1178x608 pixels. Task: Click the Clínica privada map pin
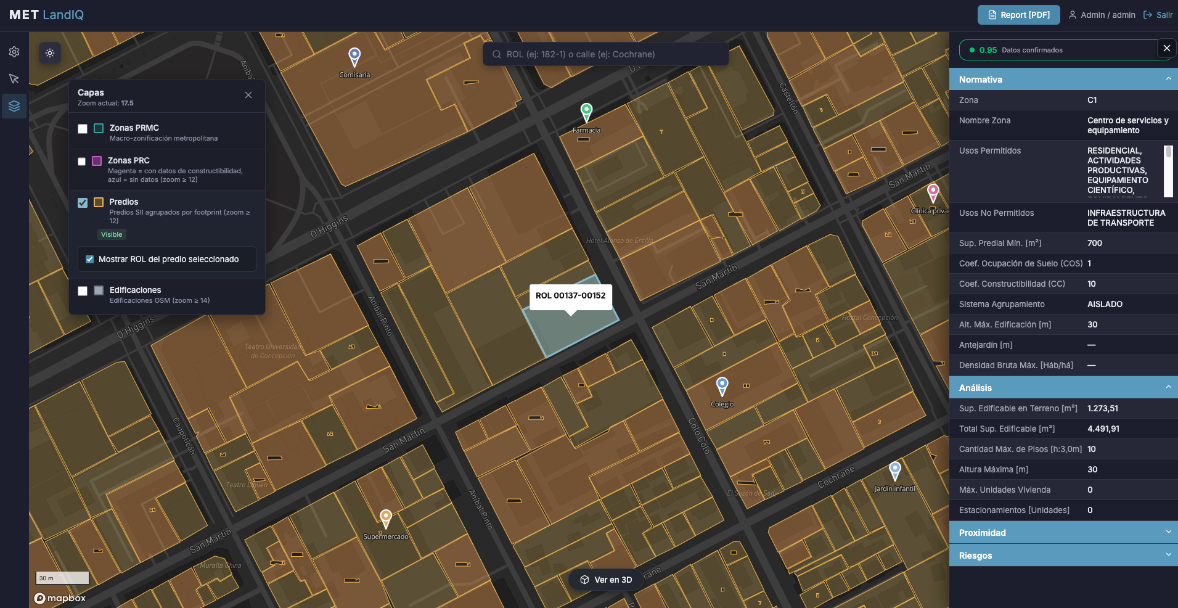click(x=933, y=193)
